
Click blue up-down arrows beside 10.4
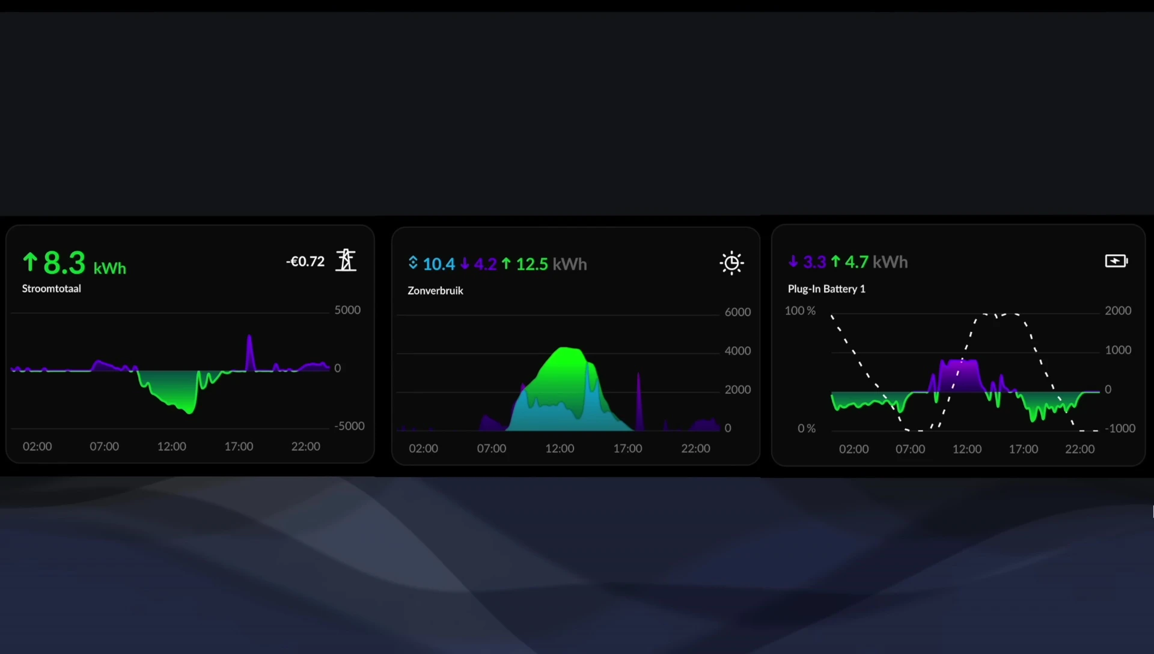point(413,263)
